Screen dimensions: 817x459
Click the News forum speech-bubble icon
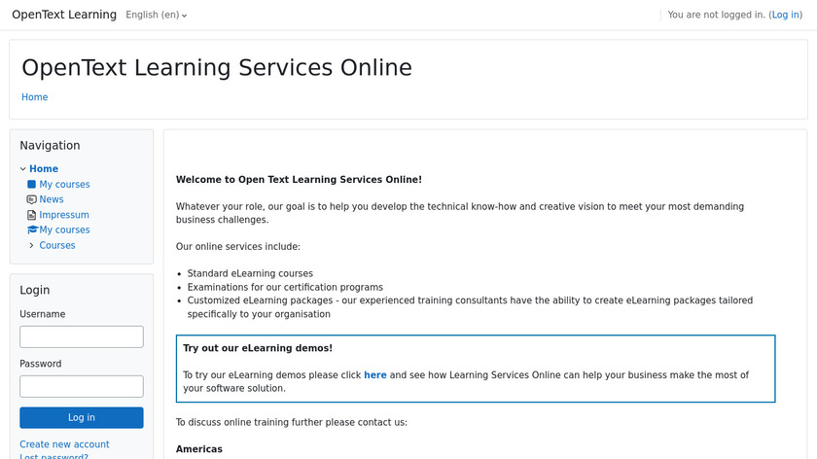32,199
